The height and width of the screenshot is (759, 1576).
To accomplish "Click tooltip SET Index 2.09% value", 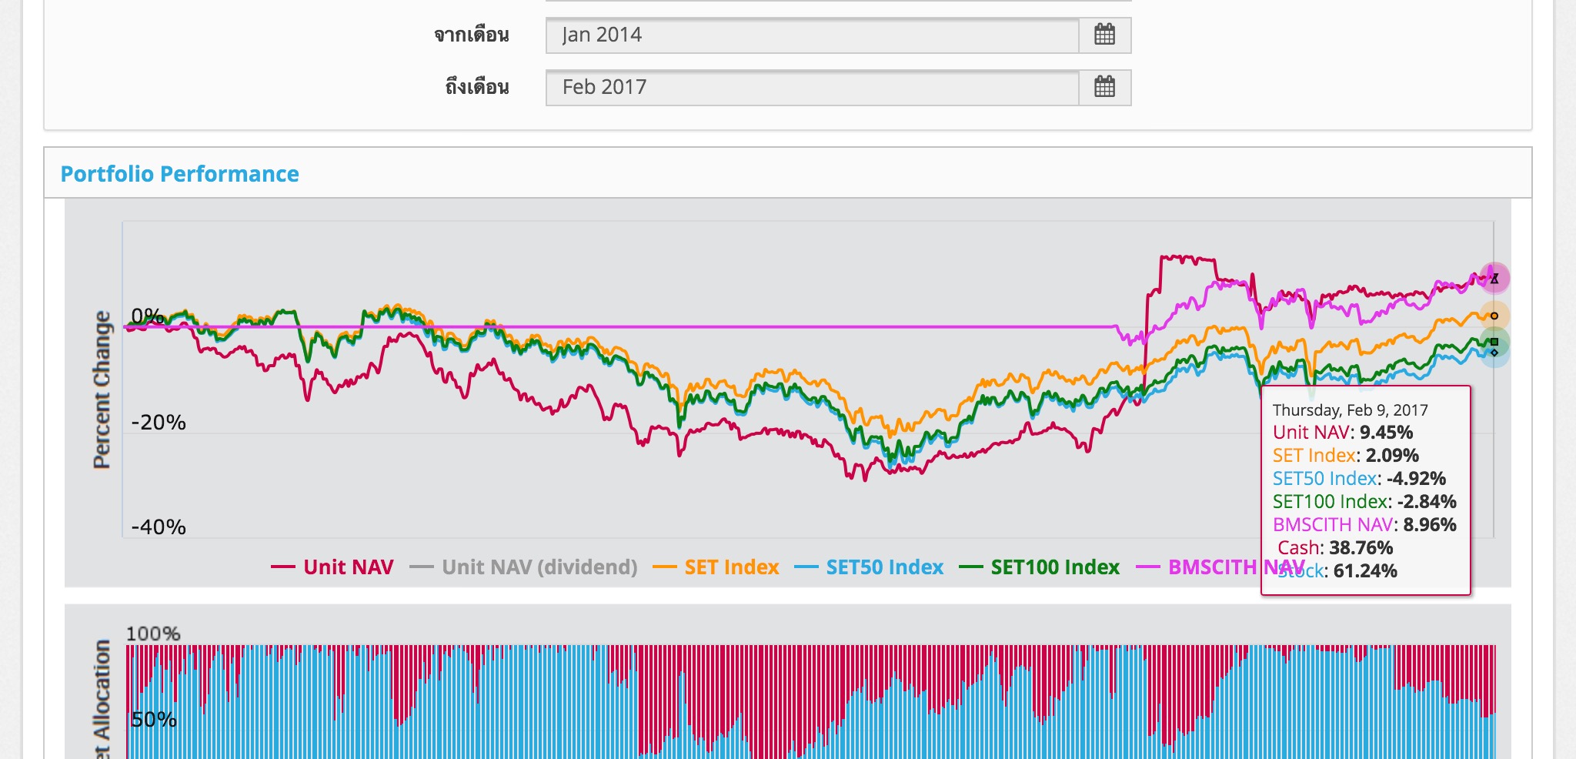I will tap(1392, 456).
